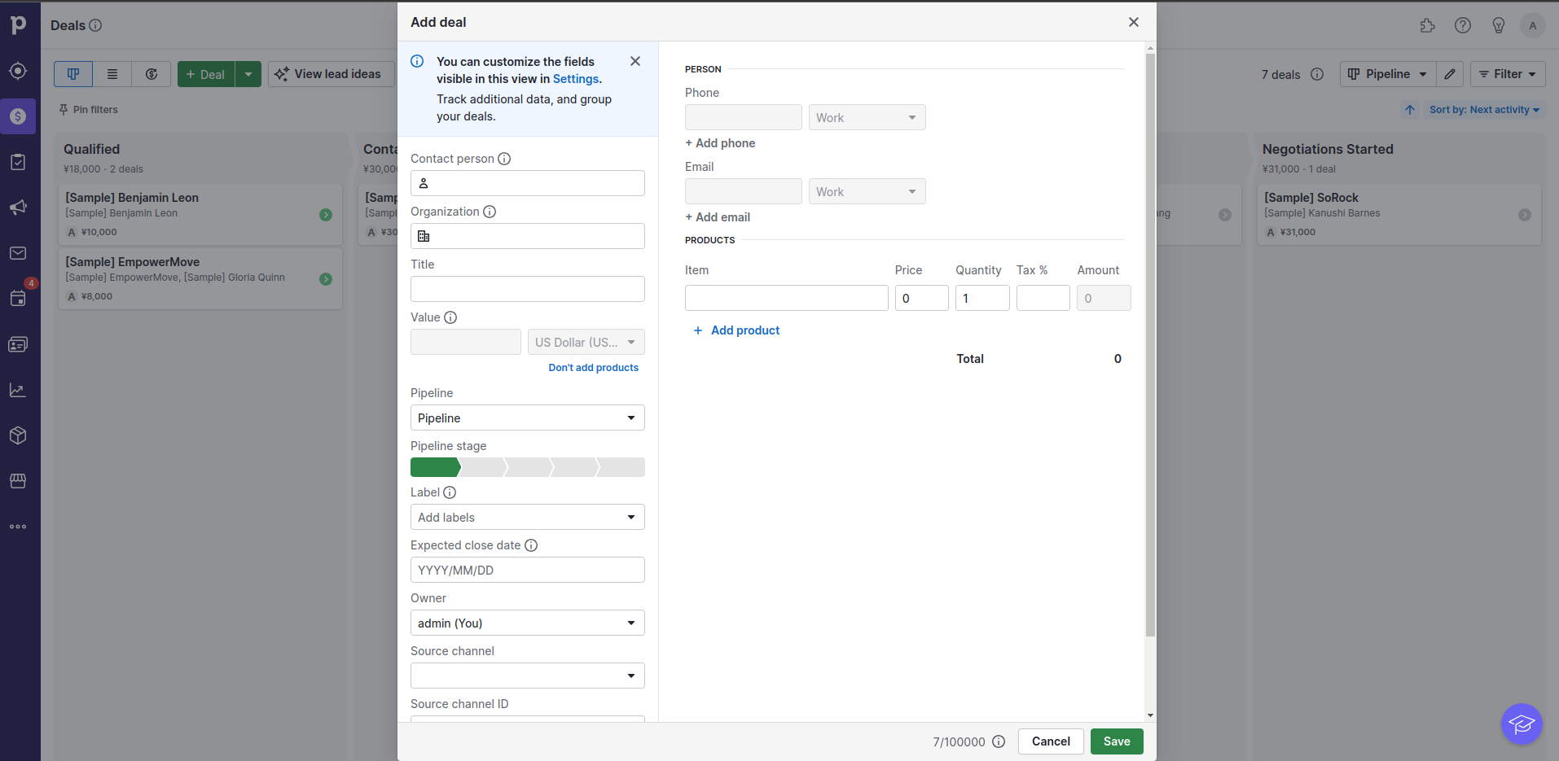Viewport: 1559px width, 761px height.
Task: Click the Add product button
Action: point(736,330)
